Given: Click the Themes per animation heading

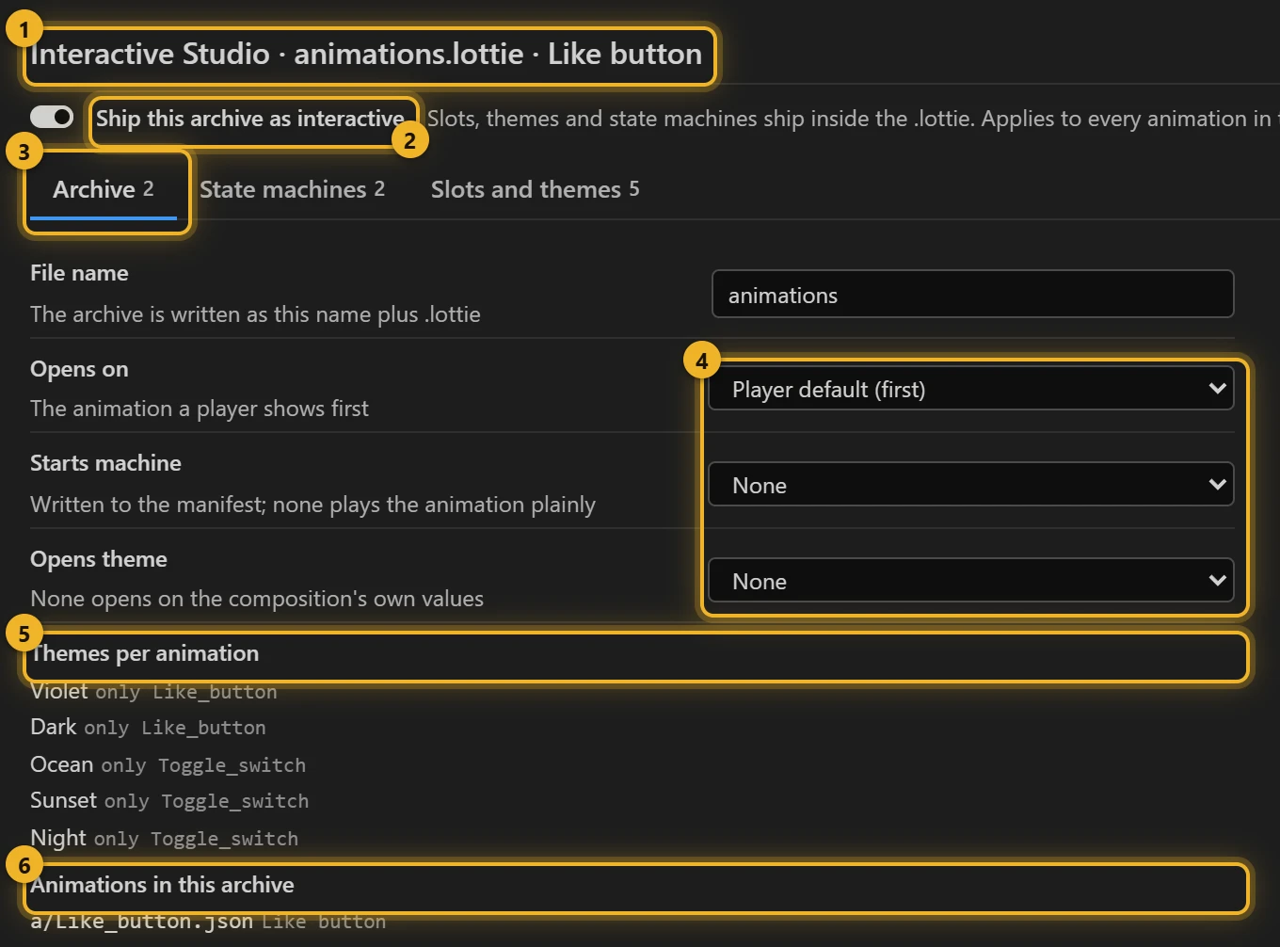Looking at the screenshot, I should (x=145, y=653).
